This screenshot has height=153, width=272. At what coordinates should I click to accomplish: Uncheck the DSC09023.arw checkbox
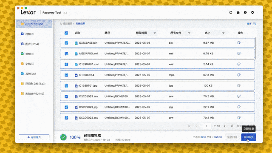66,96
